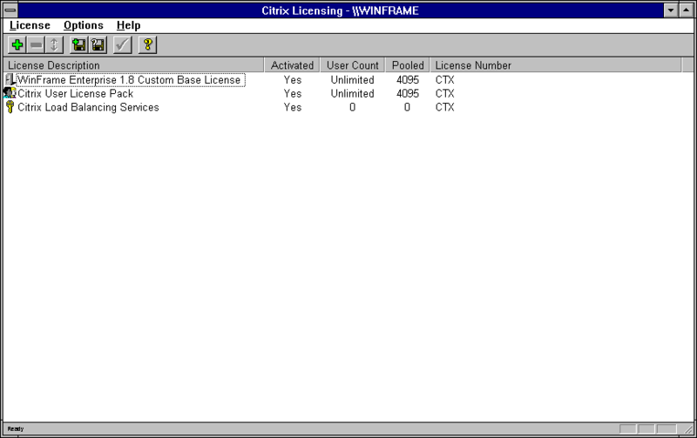Click pooled 0 for Load Balancing Services
697x438 pixels.
[407, 107]
